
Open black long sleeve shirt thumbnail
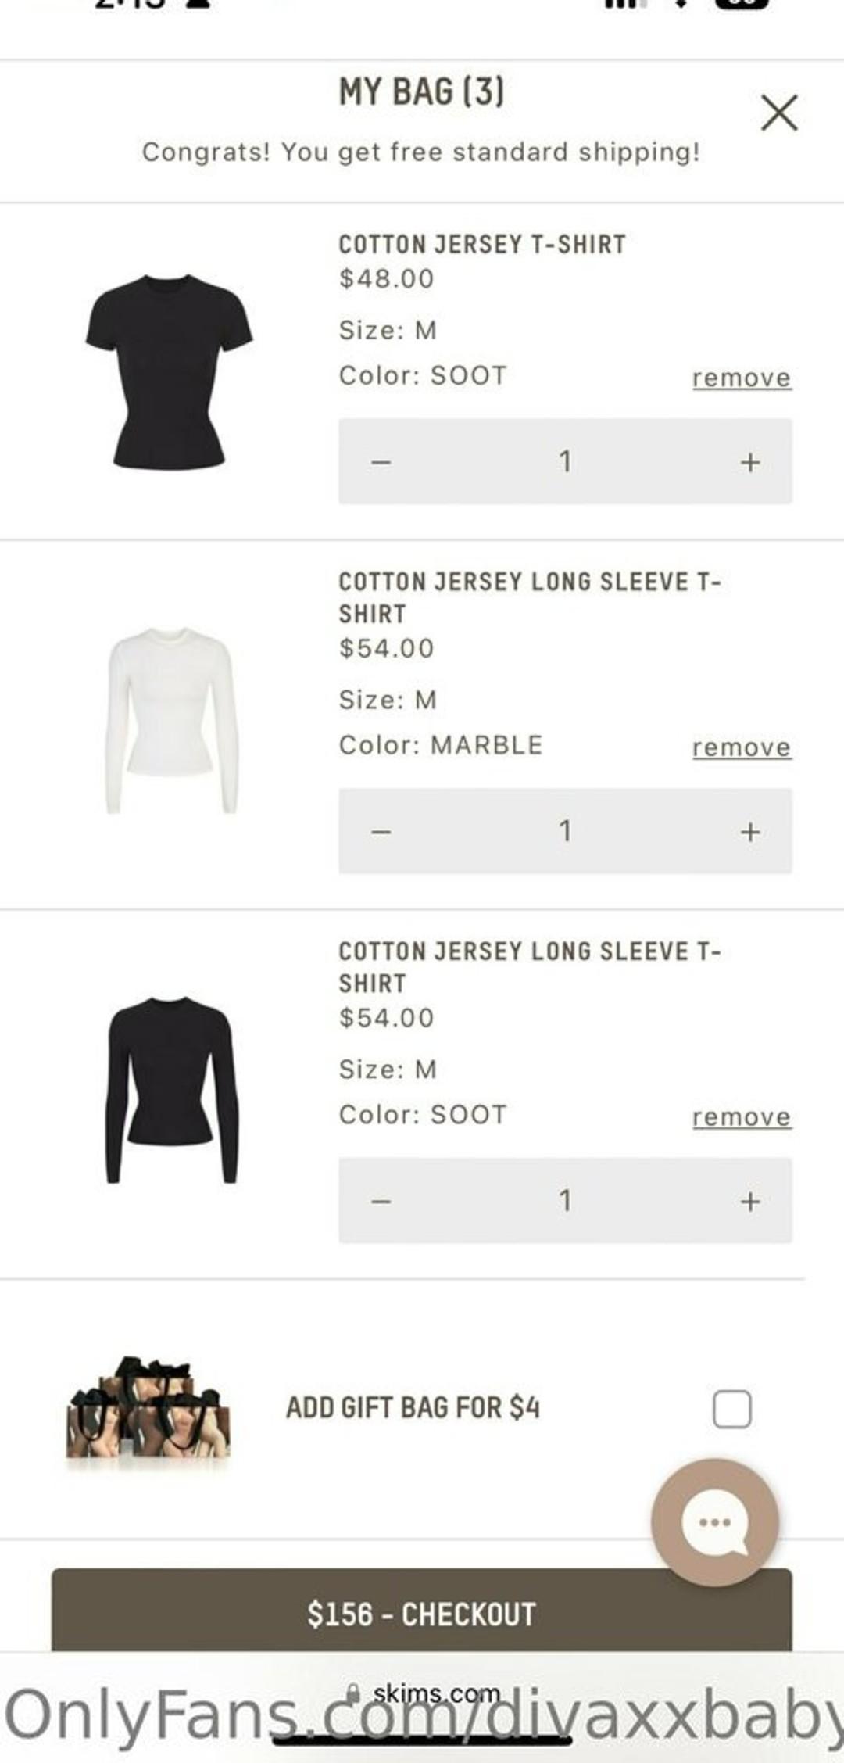(171, 1089)
